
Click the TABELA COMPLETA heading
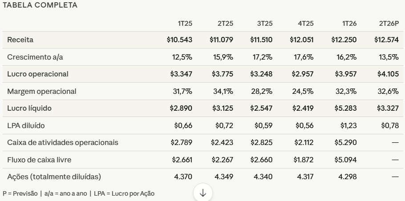point(40,5)
